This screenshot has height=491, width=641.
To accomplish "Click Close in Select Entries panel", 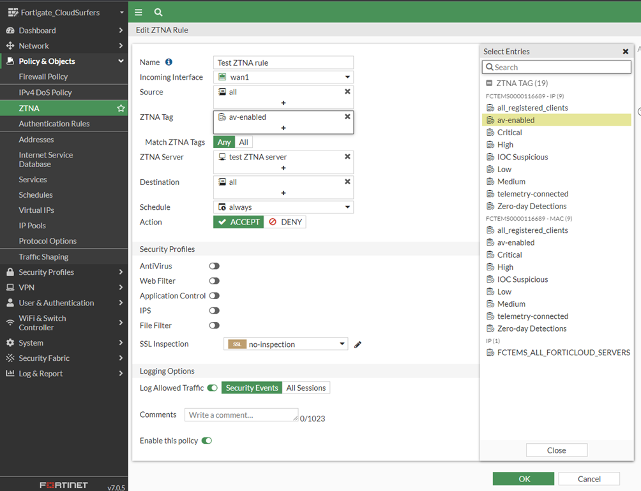I will [556, 450].
